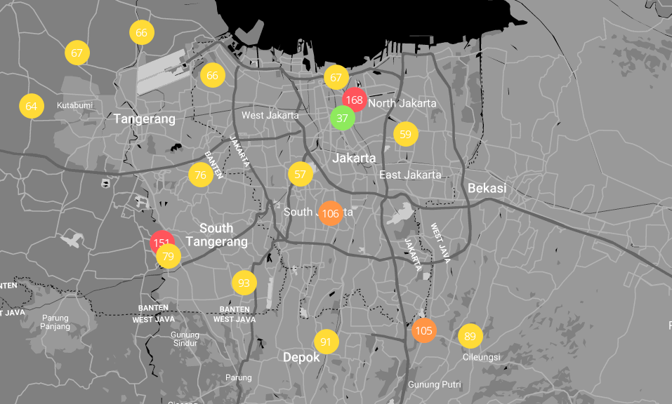Select the 93 marker below South Tangerang
The image size is (672, 404).
pyautogui.click(x=243, y=283)
